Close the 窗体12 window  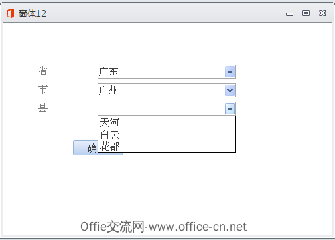click(322, 13)
